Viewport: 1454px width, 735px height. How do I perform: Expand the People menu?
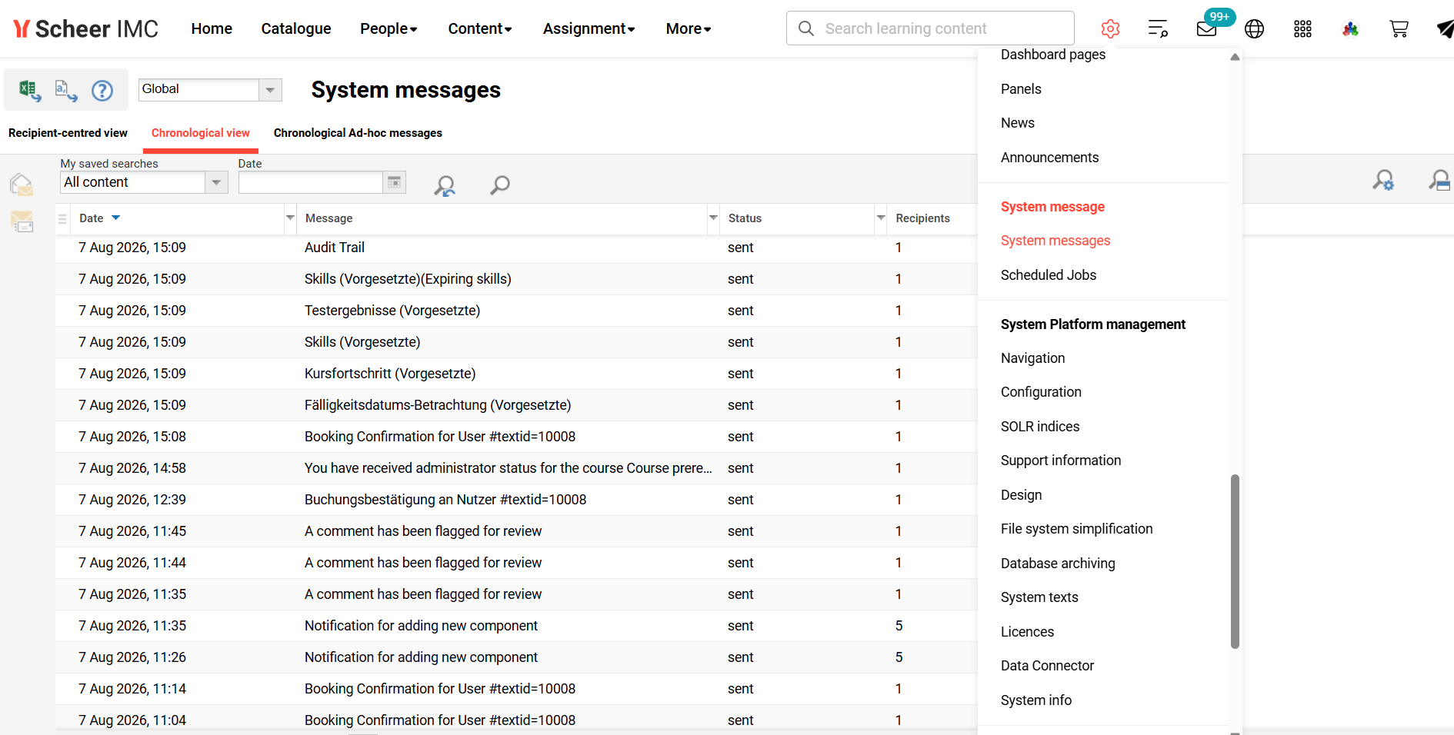click(x=389, y=28)
